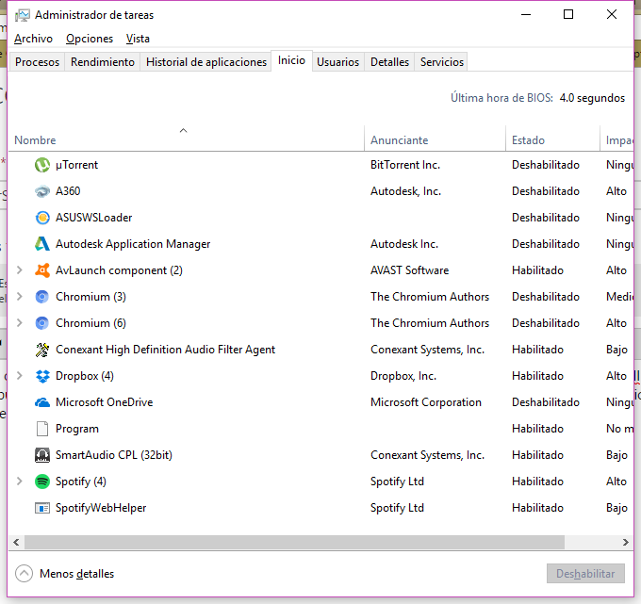641x604 pixels.
Task: Select the Inicio tab
Action: 291,60
